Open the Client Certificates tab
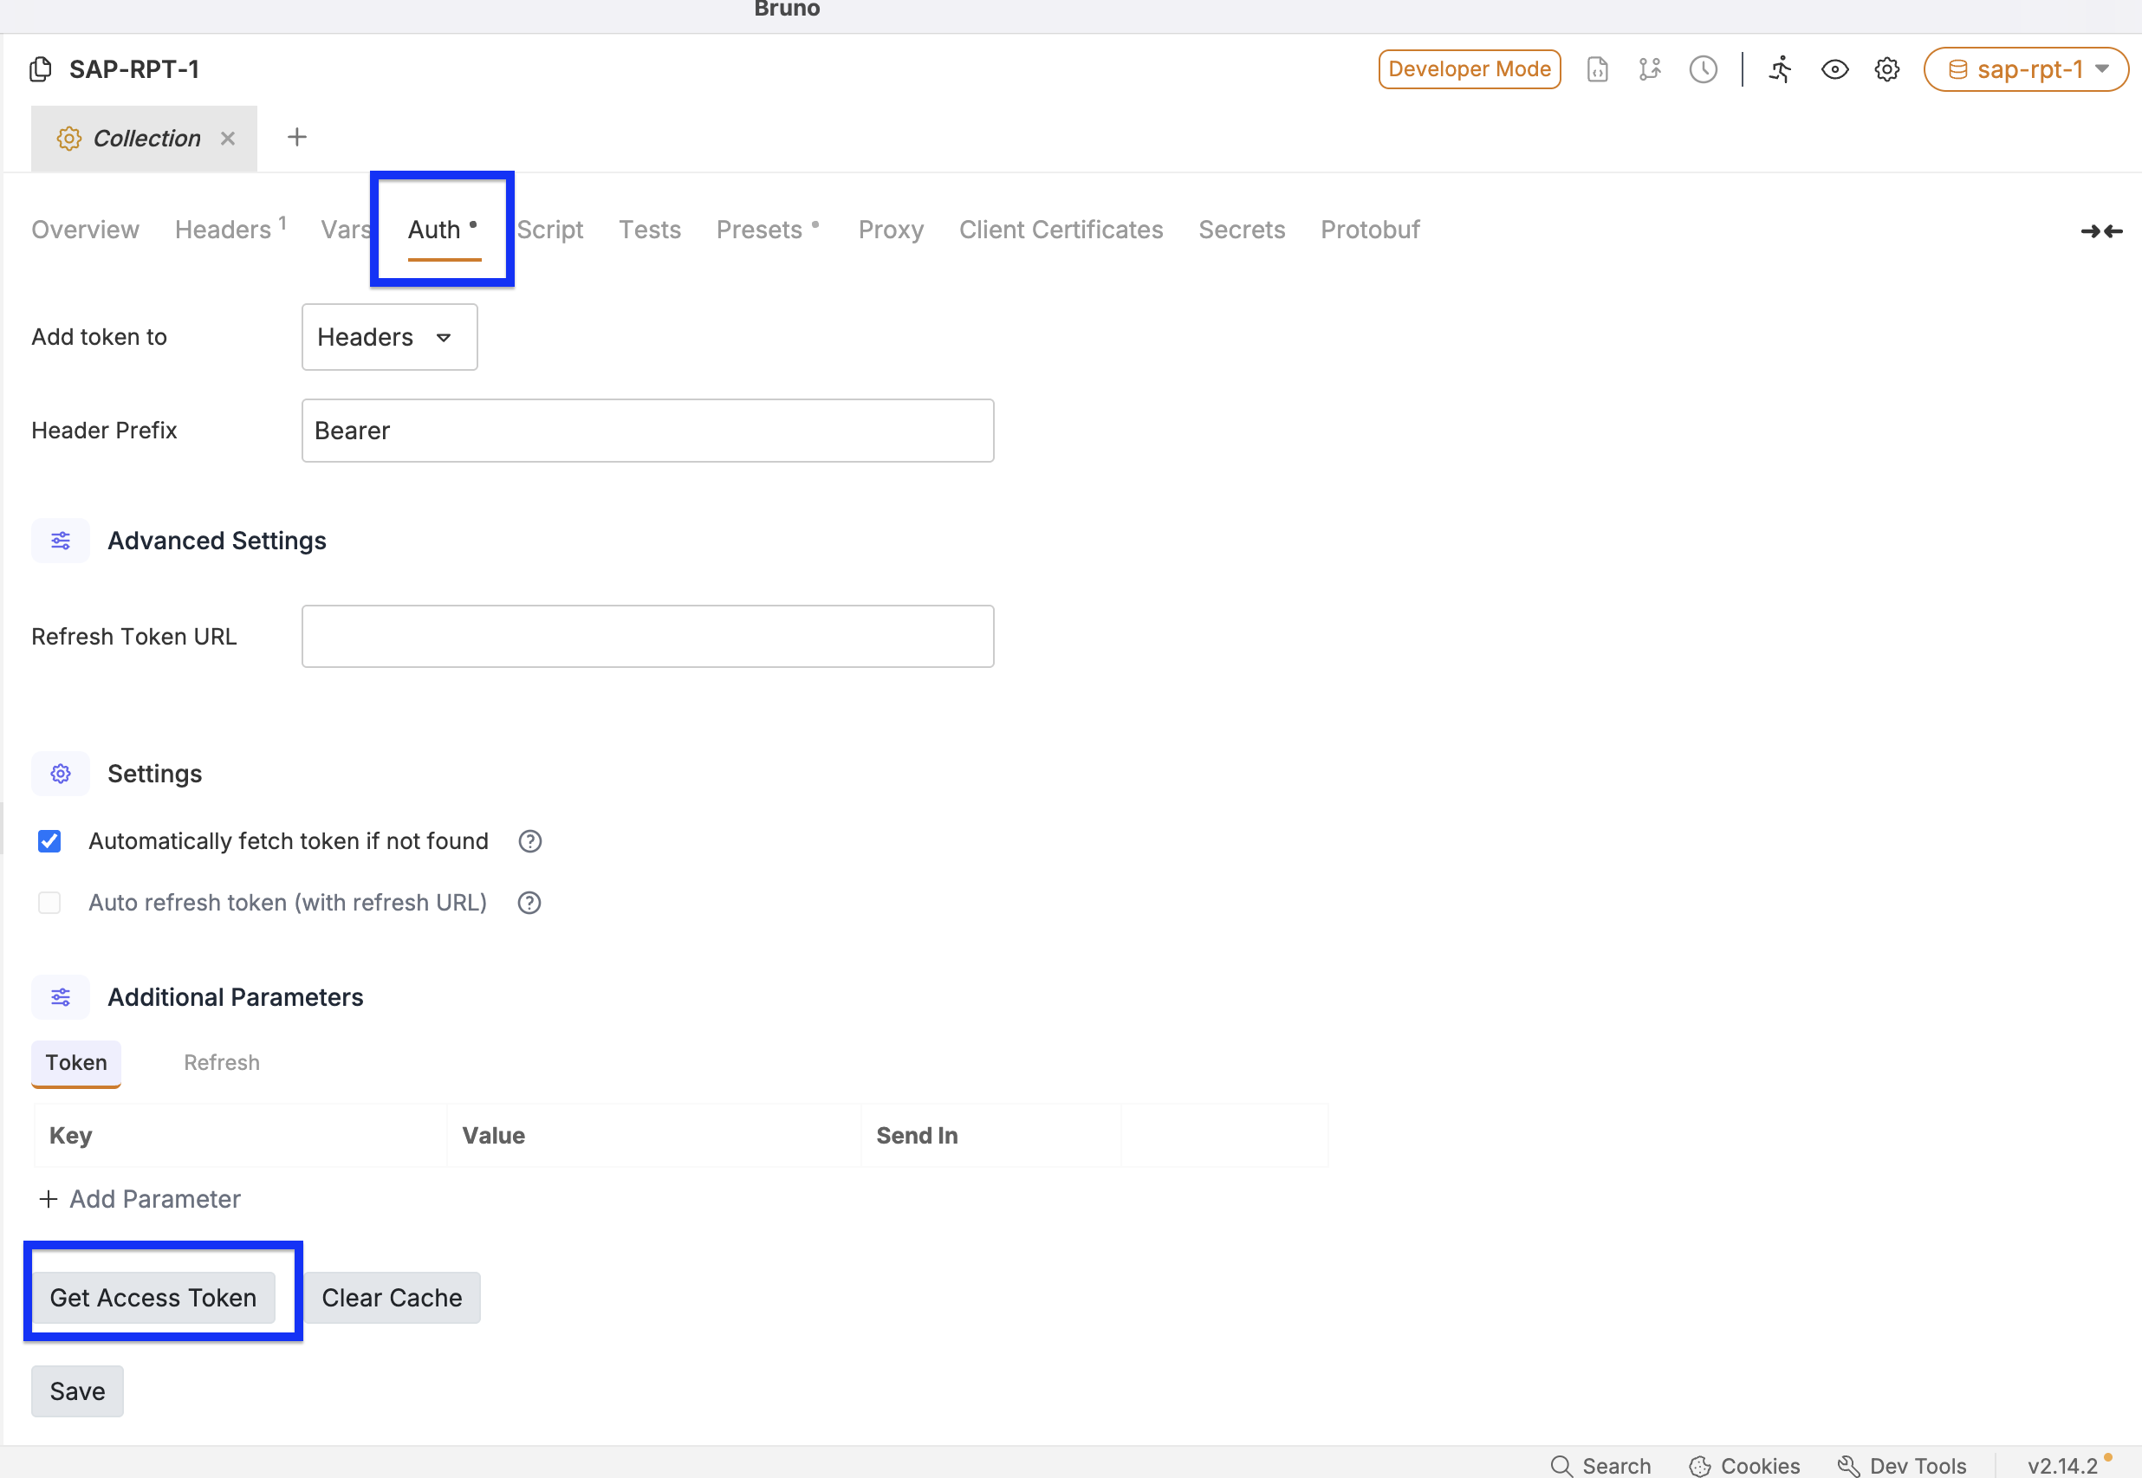This screenshot has height=1478, width=2142. (1061, 230)
